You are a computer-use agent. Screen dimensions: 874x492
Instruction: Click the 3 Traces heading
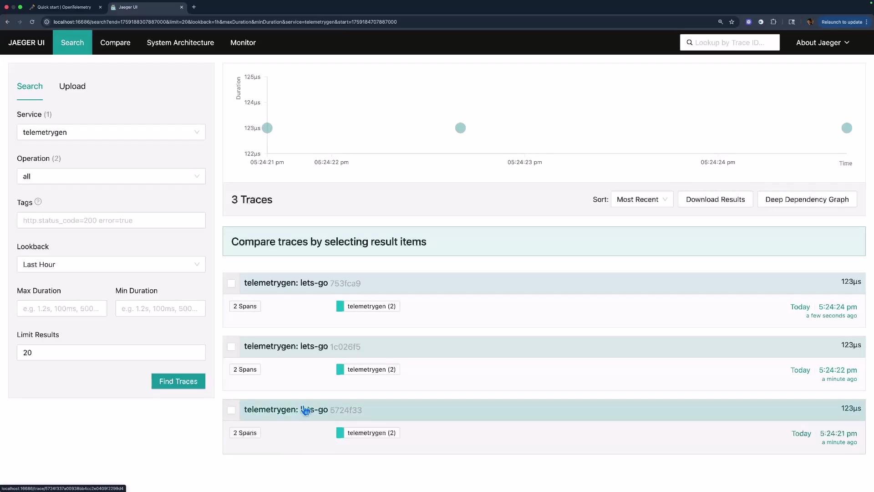tap(252, 200)
